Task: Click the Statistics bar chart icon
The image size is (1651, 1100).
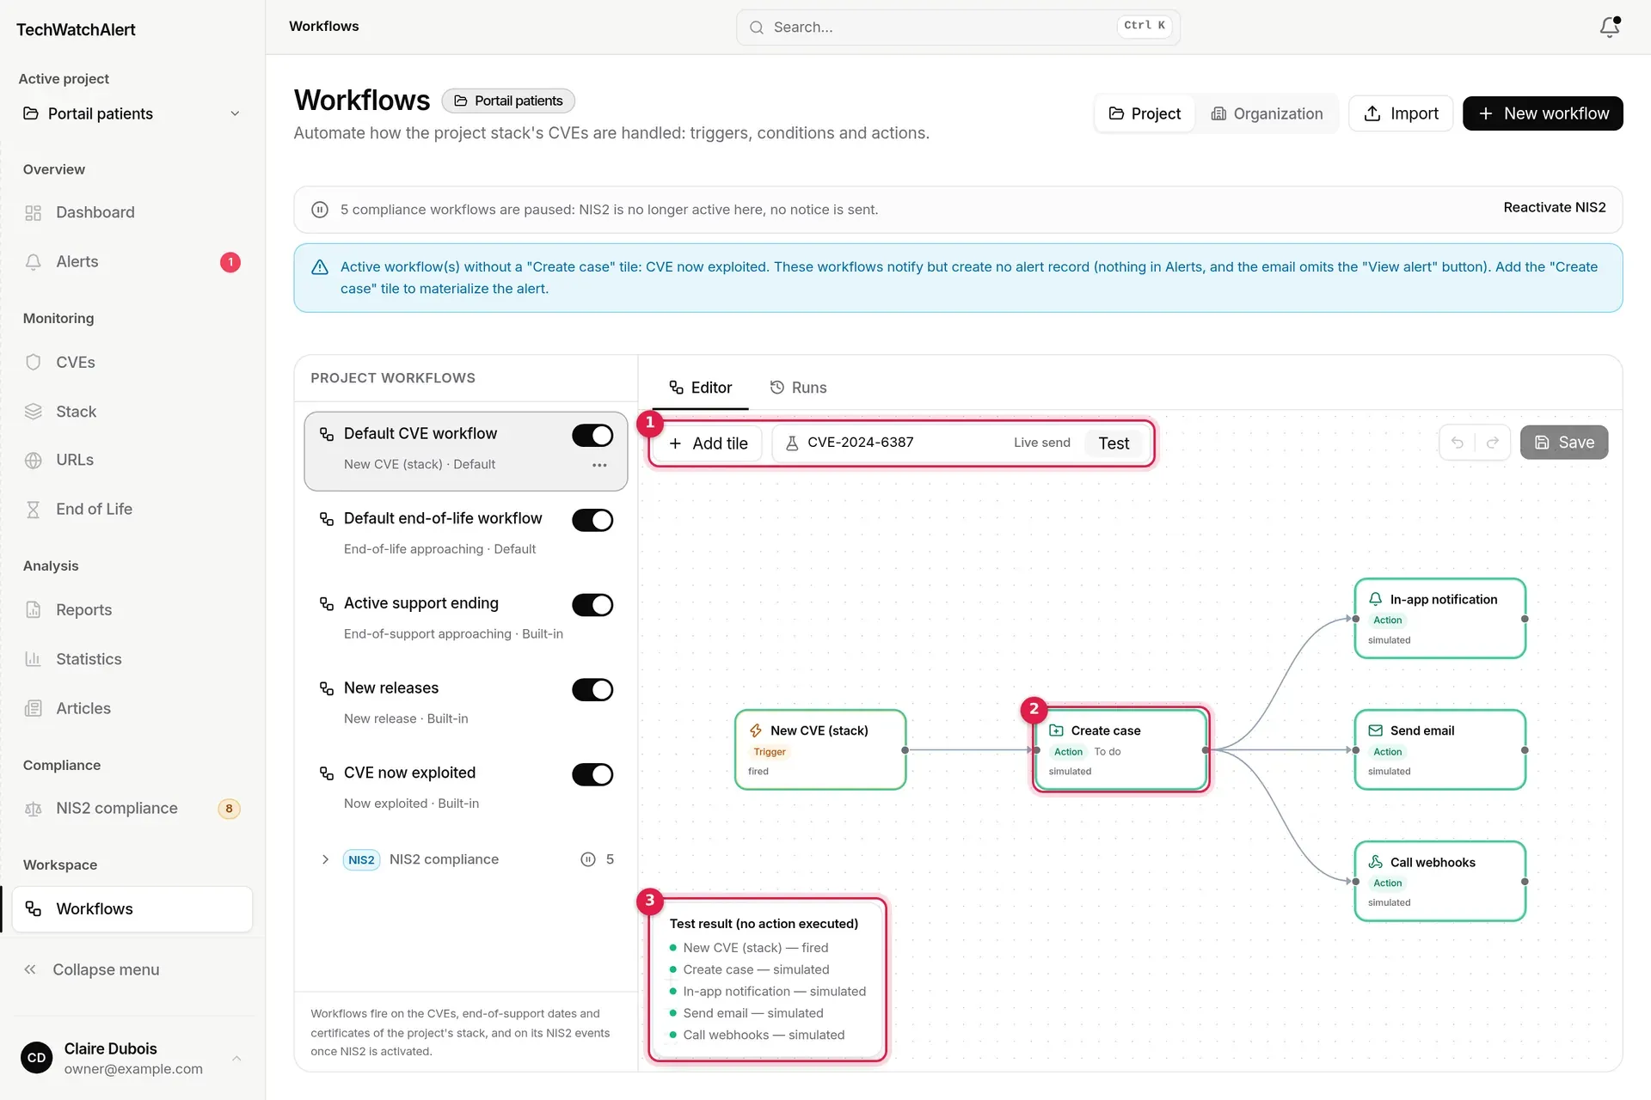Action: point(34,659)
